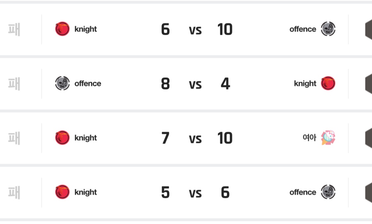
Task: Expand details hexagon for 8 vs 4 match
Action: point(368,83)
